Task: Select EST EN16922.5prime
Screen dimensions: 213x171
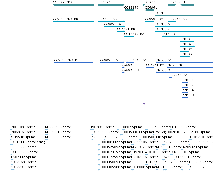Action: (11, 150)
